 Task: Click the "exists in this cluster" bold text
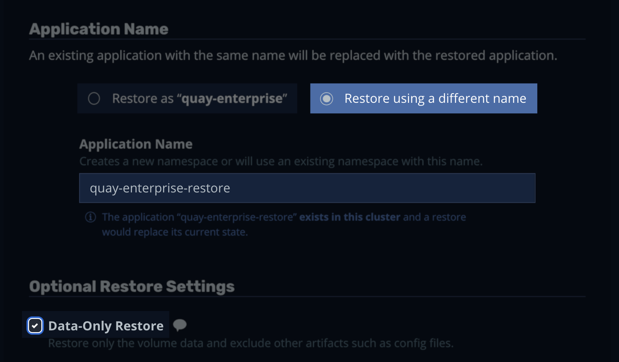pyautogui.click(x=350, y=217)
